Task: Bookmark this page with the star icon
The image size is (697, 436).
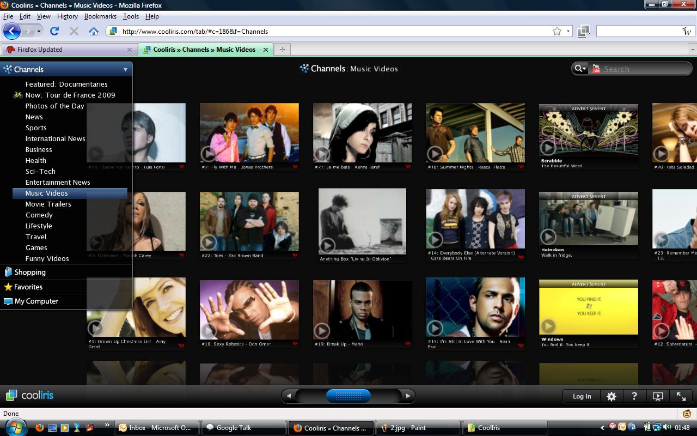Action: [x=557, y=31]
